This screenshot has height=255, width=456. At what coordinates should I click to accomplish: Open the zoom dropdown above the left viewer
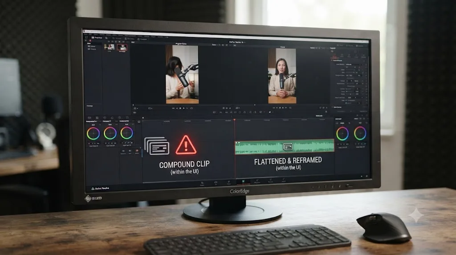[x=133, y=42]
